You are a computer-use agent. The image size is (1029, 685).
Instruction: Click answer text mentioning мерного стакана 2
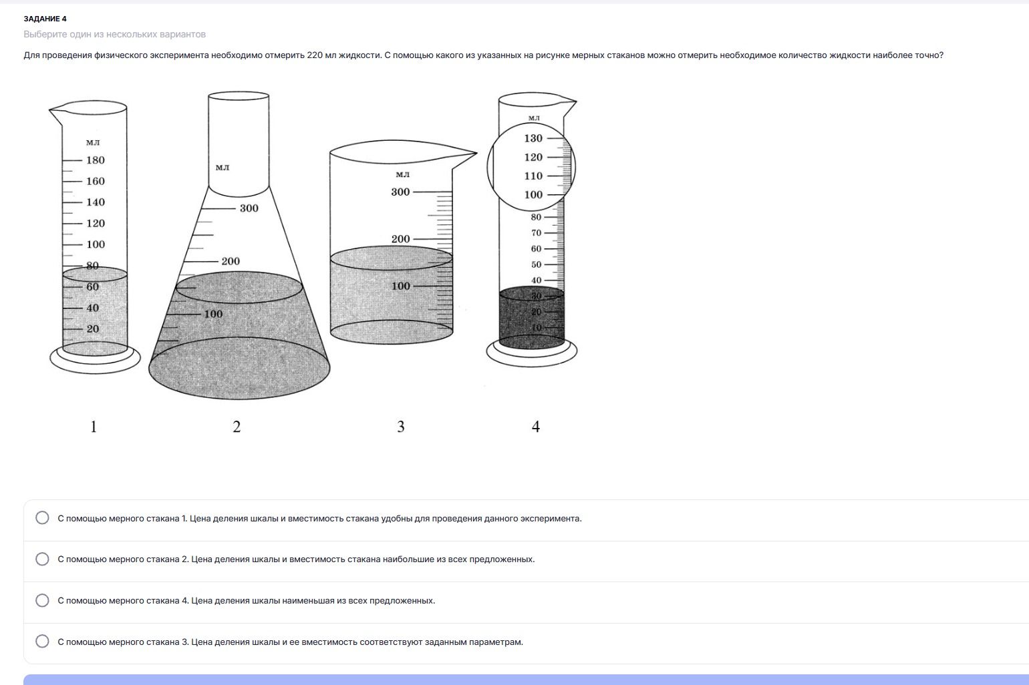coord(296,559)
